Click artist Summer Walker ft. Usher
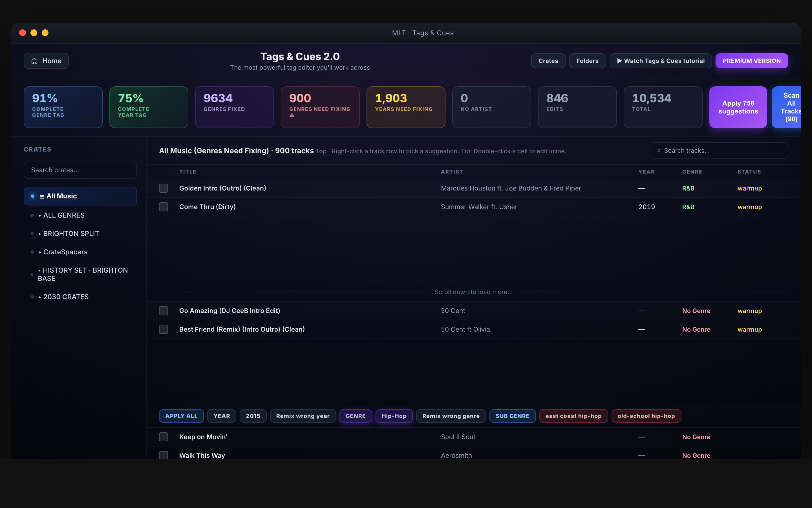This screenshot has width=812, height=508. click(479, 207)
